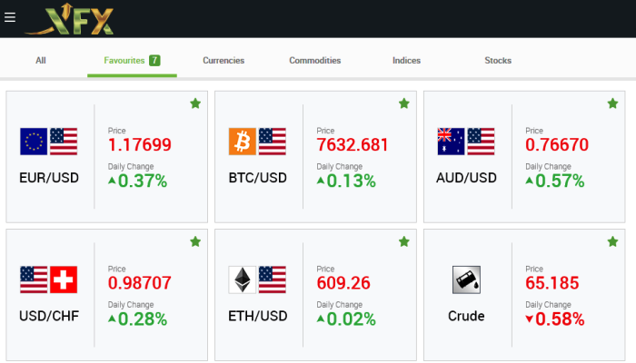
Task: Toggle the AUD/USD favourite star
Action: 612,103
